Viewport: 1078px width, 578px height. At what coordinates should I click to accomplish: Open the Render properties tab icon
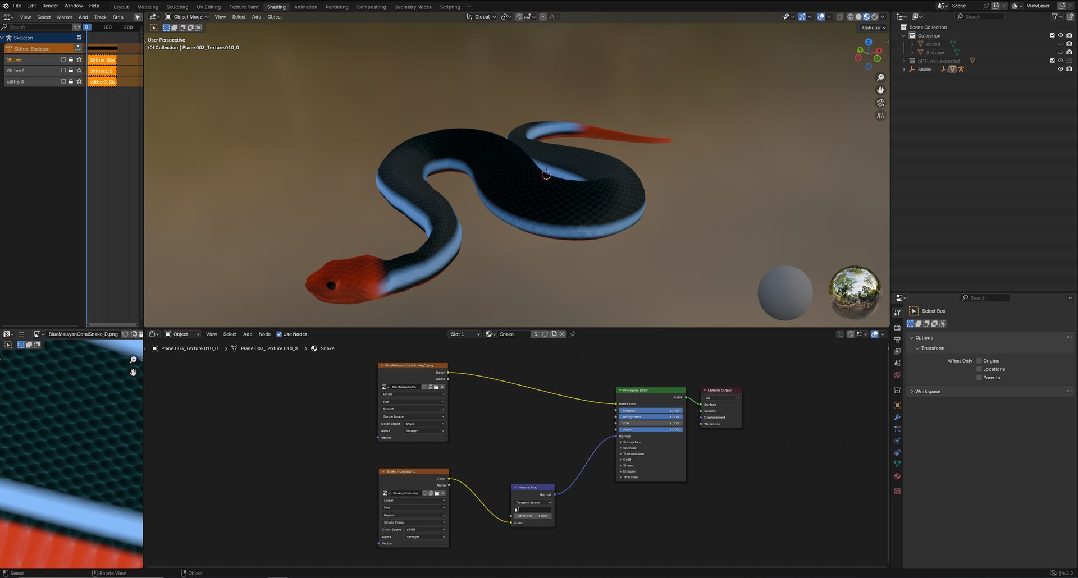coord(897,328)
